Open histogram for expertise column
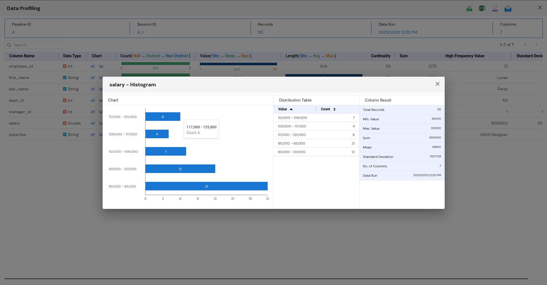The width and height of the screenshot is (547, 285). click(101, 135)
